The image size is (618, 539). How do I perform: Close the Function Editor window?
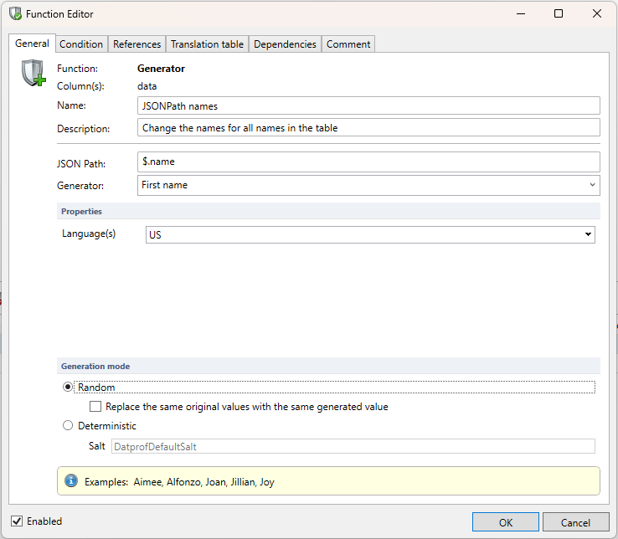pos(597,14)
